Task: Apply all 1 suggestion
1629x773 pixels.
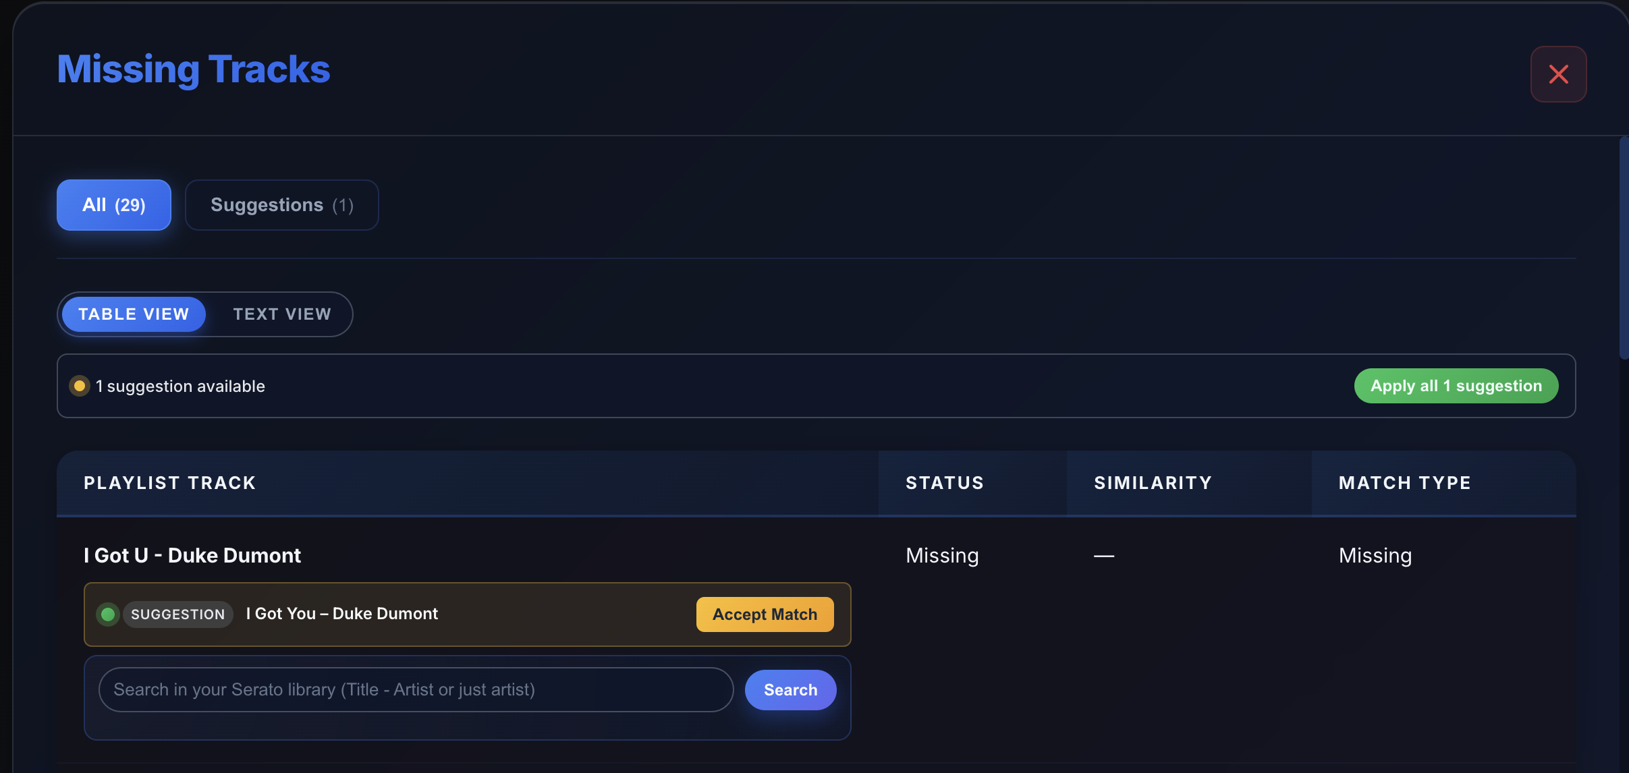Action: [x=1455, y=385]
